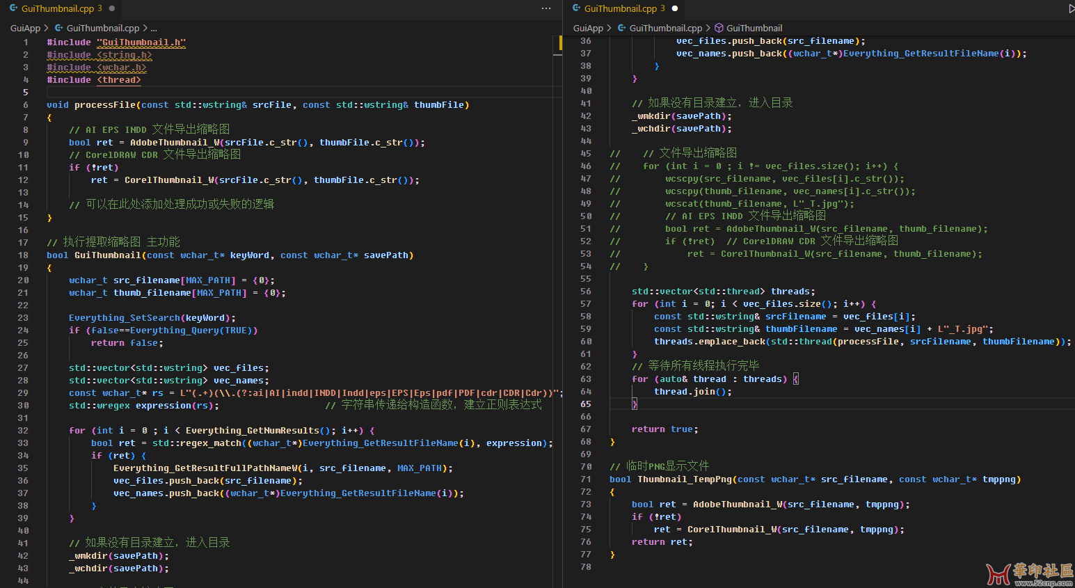
Task: Click the regex string literal on line 29
Action: [x=369, y=393]
